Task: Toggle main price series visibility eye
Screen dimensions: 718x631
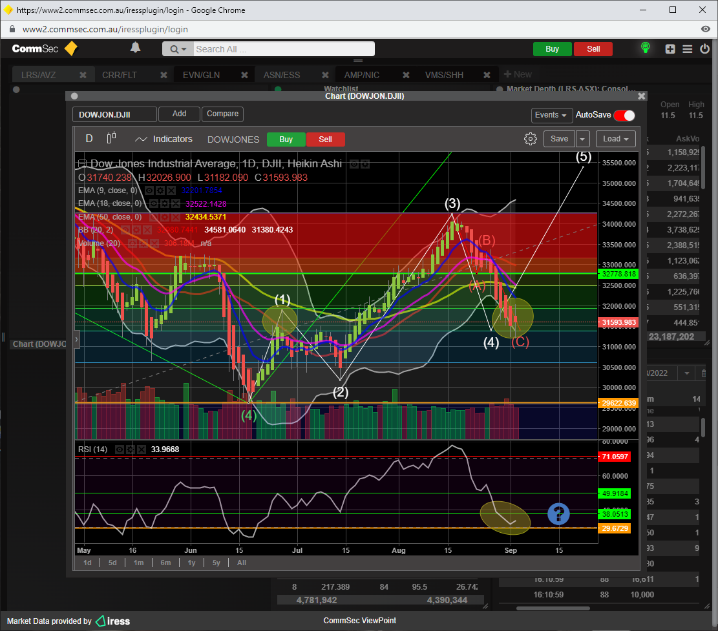Action: pos(354,164)
